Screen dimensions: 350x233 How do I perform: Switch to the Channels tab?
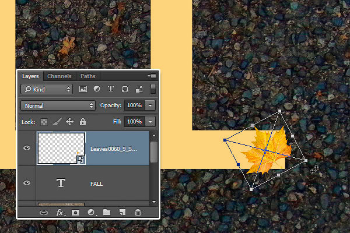click(x=60, y=76)
